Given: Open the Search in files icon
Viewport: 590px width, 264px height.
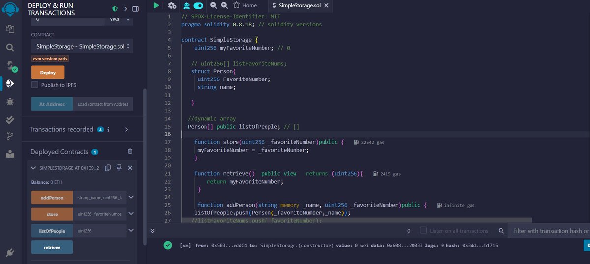Looking at the screenshot, I should coord(10,47).
